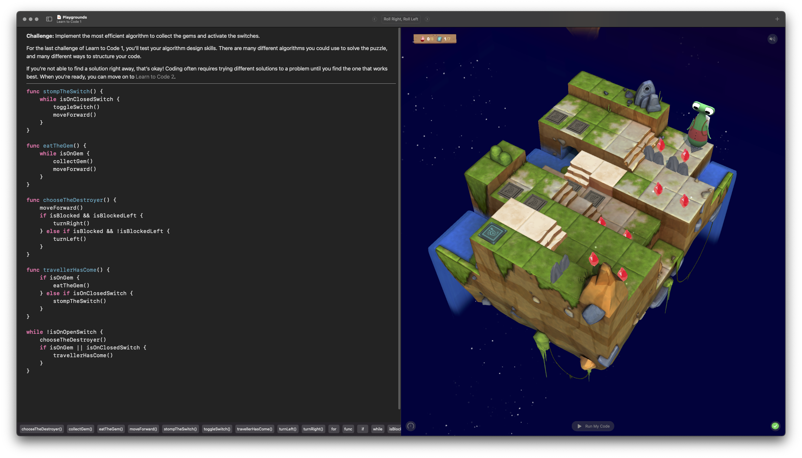Click the Playgrounds window title
The width and height of the screenshot is (802, 458).
(75, 17)
